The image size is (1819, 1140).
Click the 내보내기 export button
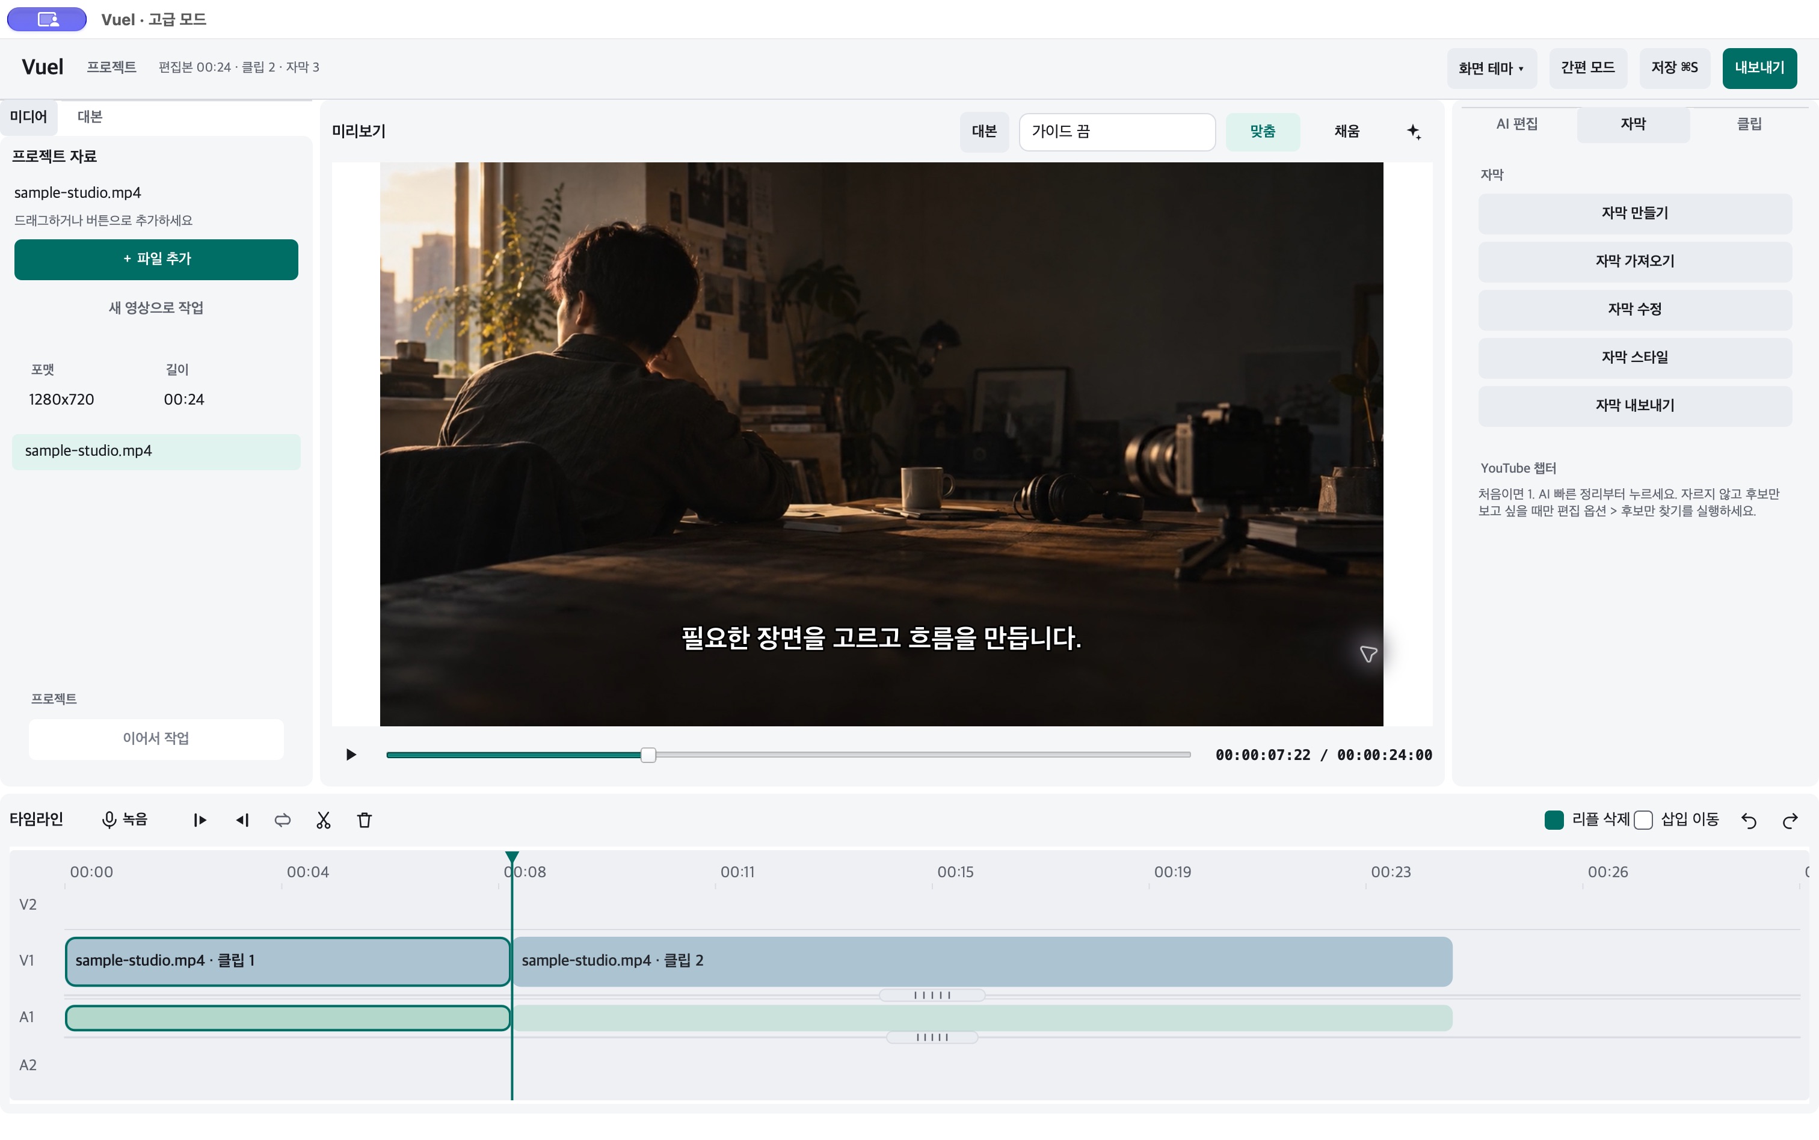(x=1759, y=69)
